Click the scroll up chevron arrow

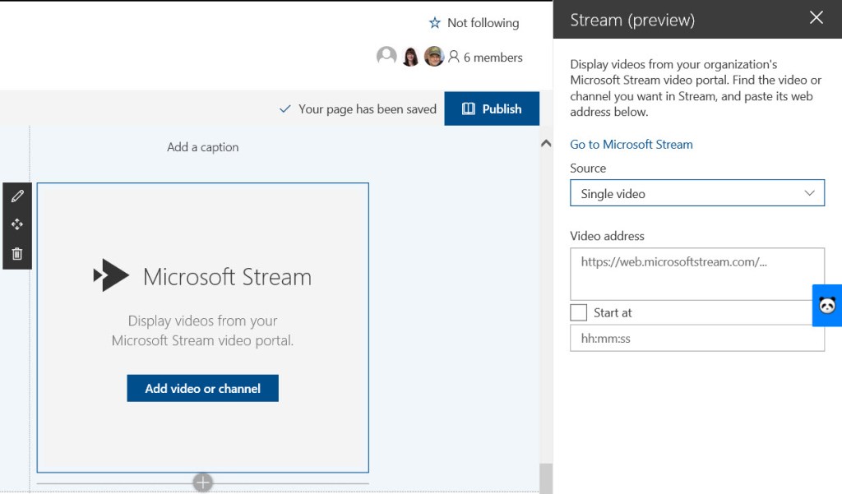[546, 143]
